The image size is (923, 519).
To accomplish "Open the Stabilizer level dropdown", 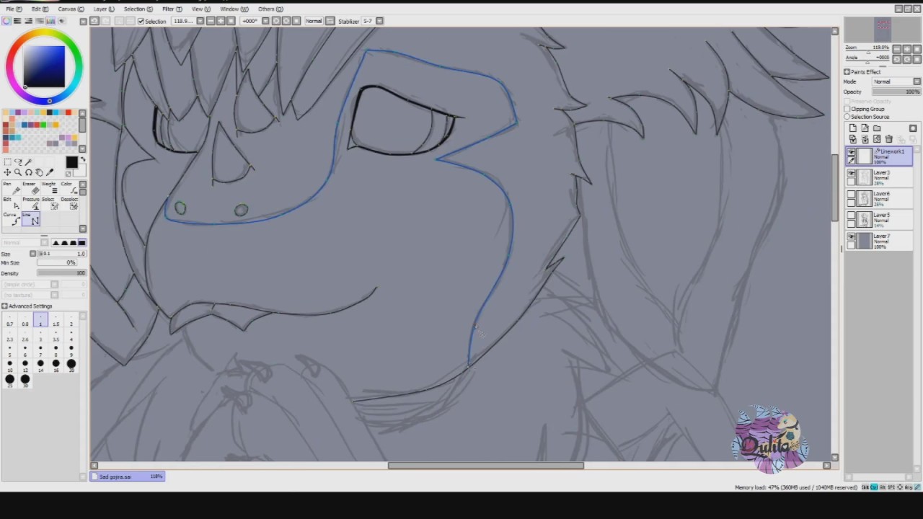I will coord(371,21).
